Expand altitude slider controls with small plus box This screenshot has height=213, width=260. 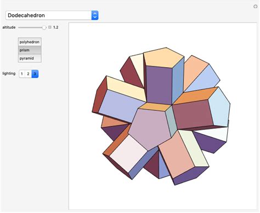tap(50, 27)
